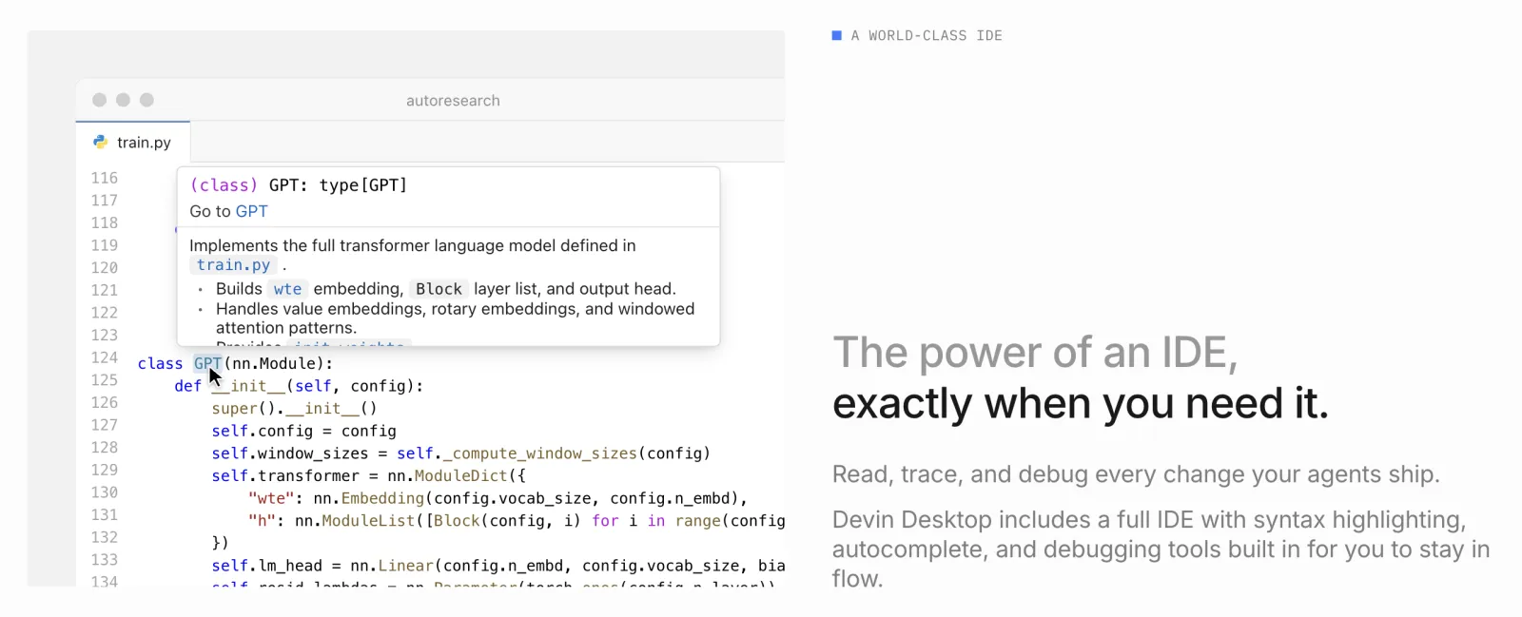The height and width of the screenshot is (617, 1522).
Task: Click the Block code tag in tooltip
Action: click(x=439, y=289)
